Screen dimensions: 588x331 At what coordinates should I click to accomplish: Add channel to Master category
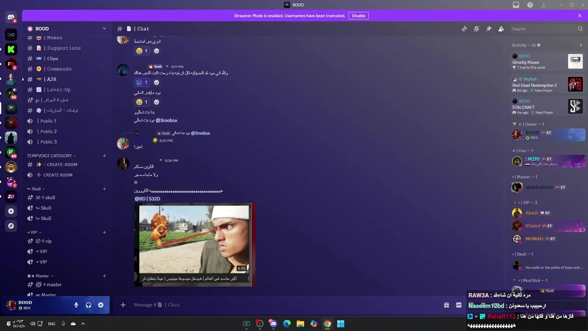[104, 276]
